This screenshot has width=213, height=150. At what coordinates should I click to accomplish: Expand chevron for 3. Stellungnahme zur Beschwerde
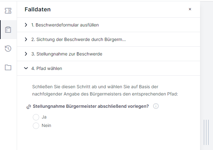(x=26, y=54)
